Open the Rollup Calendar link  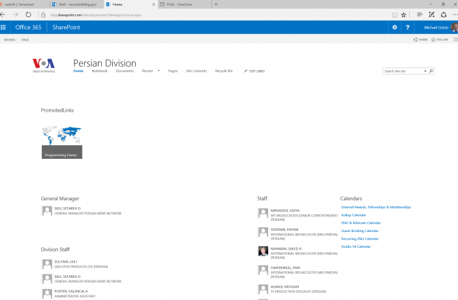(x=354, y=215)
